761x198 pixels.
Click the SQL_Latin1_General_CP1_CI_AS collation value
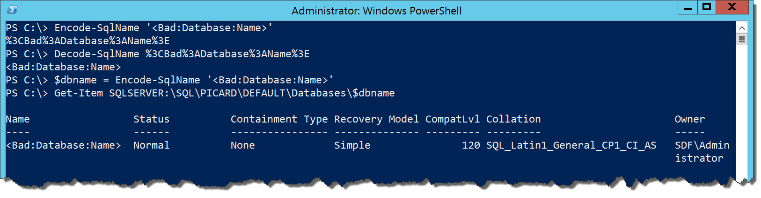pos(571,145)
